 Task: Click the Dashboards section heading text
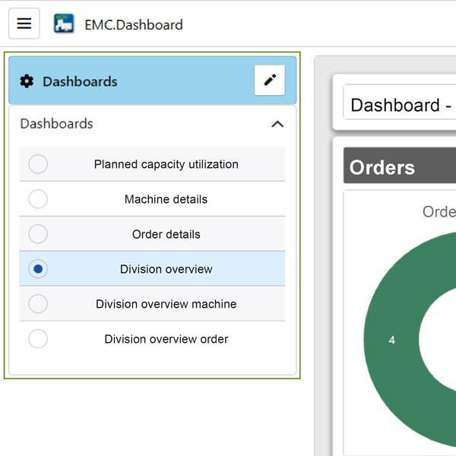(56, 124)
